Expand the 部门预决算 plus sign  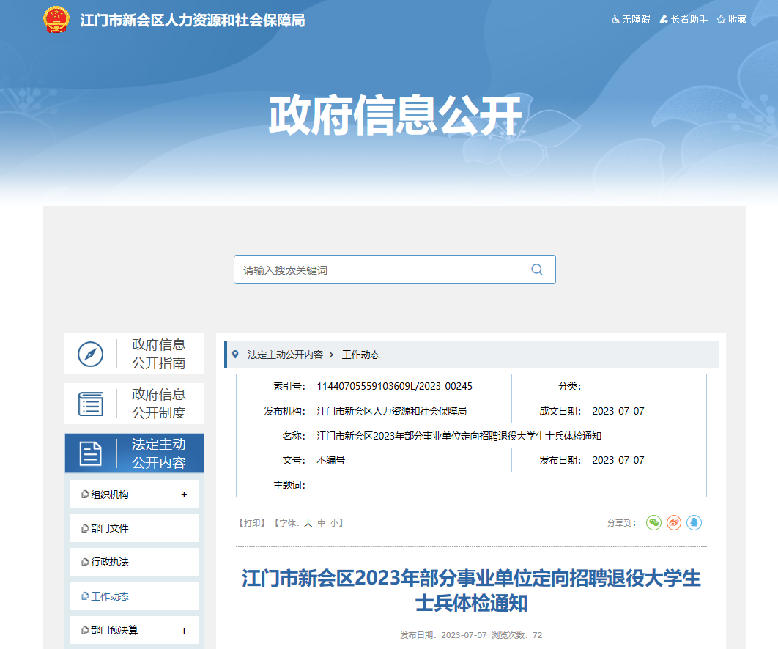[184, 631]
